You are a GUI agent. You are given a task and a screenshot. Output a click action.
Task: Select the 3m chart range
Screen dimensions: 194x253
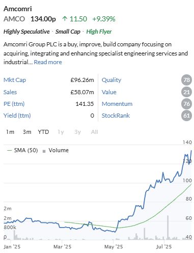[27, 132]
